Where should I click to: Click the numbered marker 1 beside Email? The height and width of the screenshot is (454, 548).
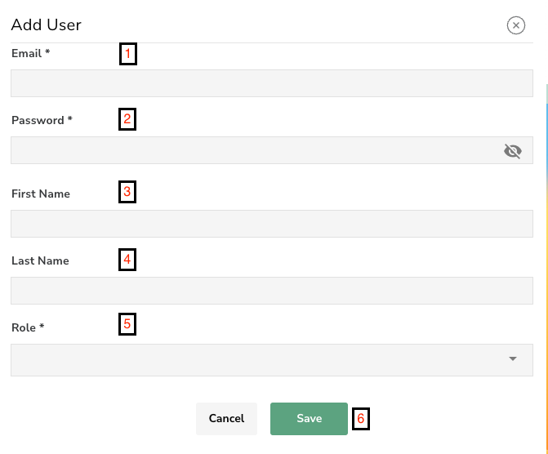[127, 55]
